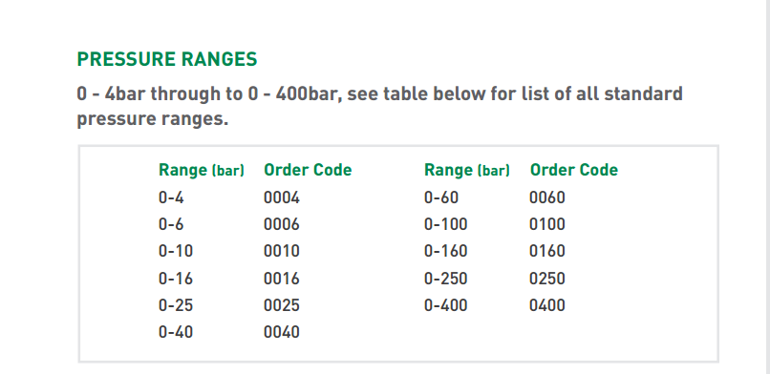The height and width of the screenshot is (374, 770).
Task: Select order code 0010
Action: pyautogui.click(x=282, y=251)
